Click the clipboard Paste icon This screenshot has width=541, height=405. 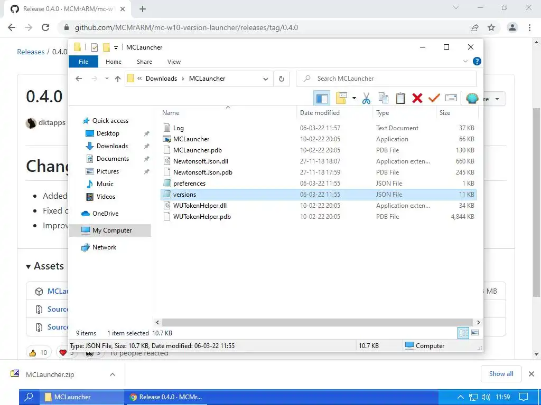tap(400, 99)
